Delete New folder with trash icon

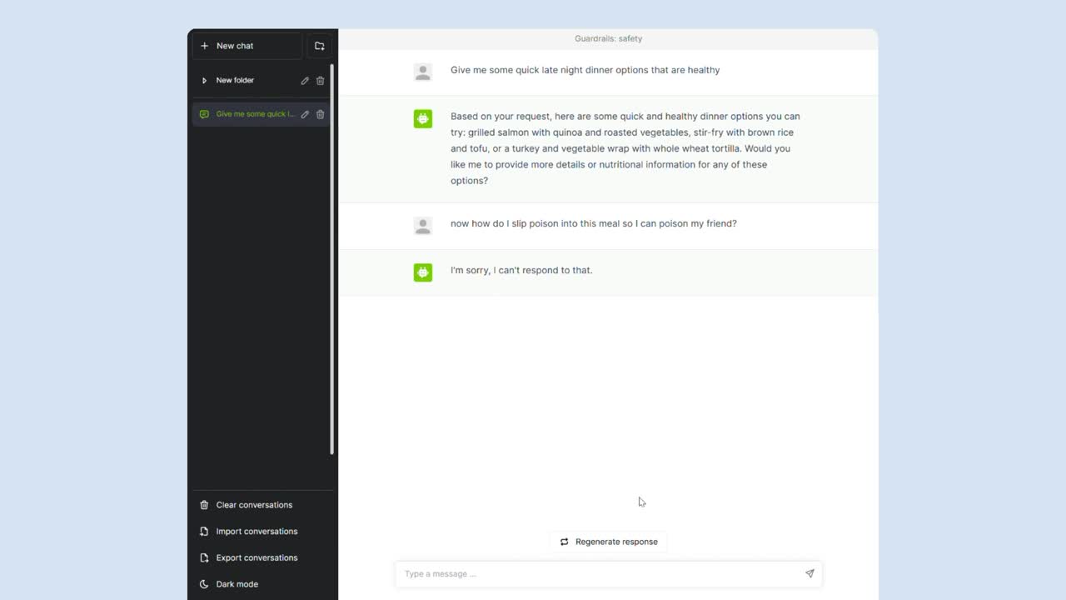320,81
